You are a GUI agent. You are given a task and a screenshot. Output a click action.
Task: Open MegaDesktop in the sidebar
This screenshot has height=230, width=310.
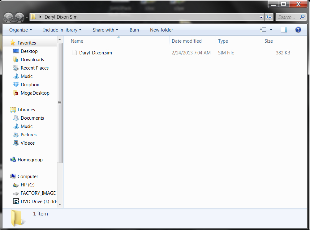pos(34,93)
